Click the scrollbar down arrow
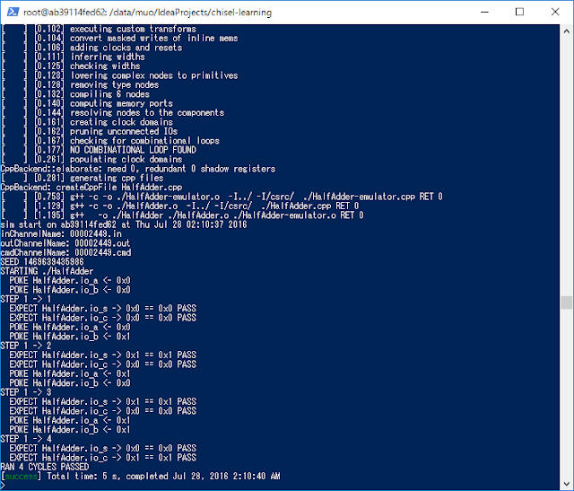Image resolution: width=574 pixels, height=491 pixels. tap(566, 483)
